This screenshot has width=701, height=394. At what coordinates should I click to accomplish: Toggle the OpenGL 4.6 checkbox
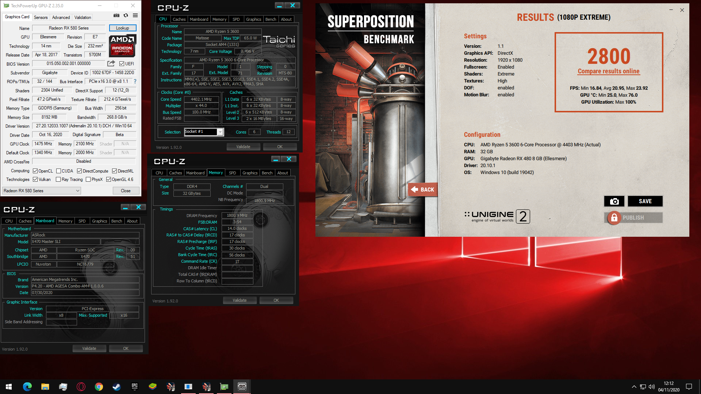click(108, 179)
